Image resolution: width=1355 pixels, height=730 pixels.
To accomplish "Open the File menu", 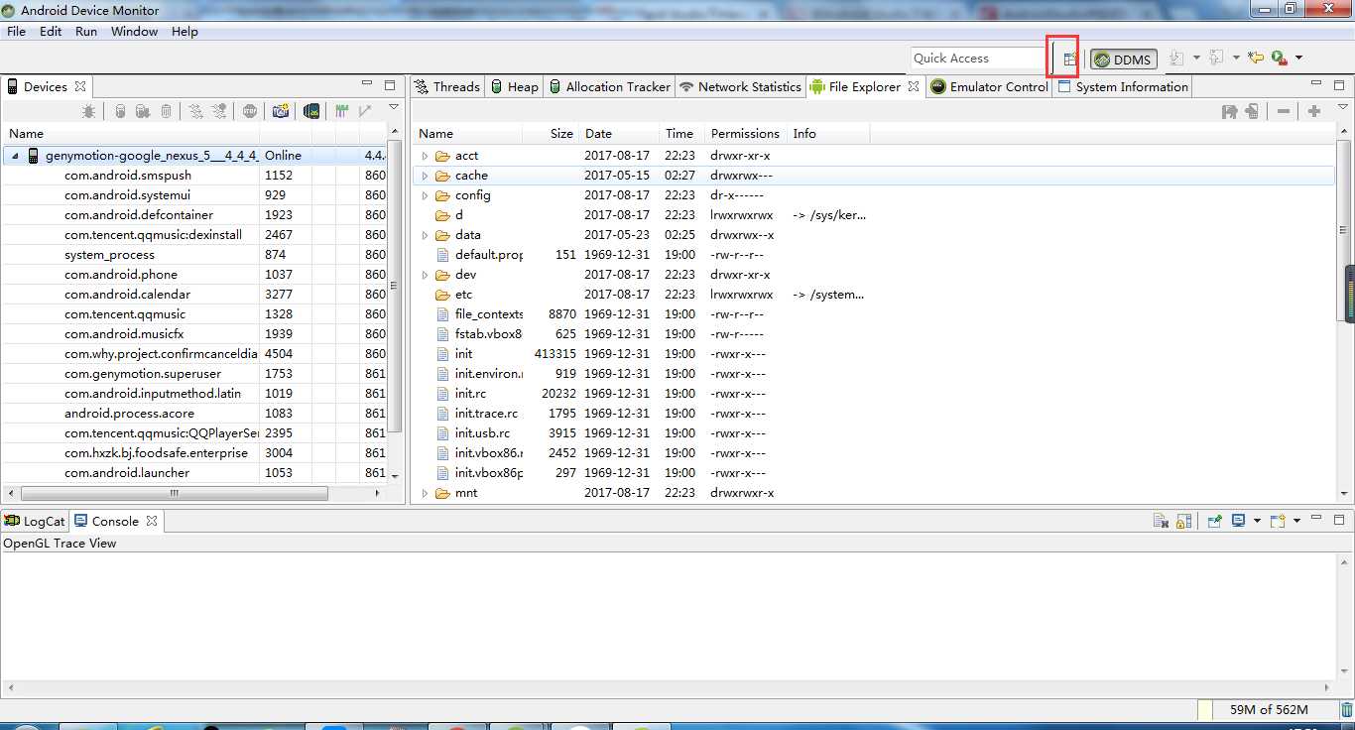I will click(16, 32).
